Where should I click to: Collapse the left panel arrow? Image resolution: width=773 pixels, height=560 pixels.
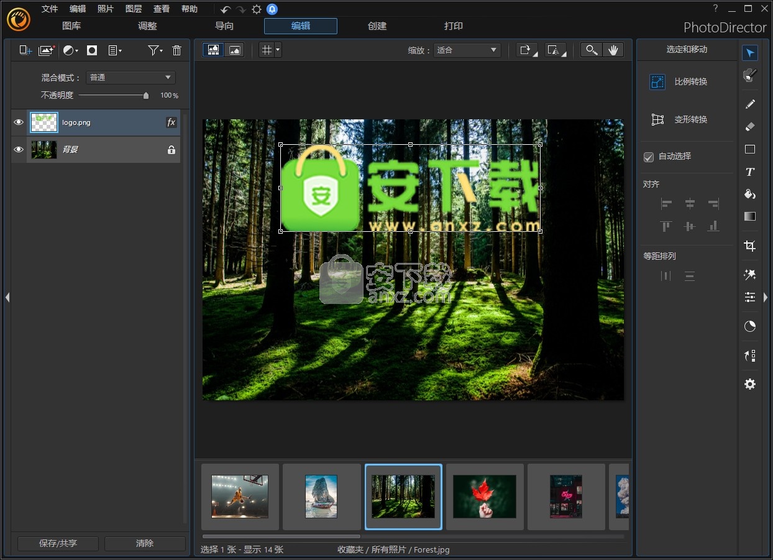pyautogui.click(x=7, y=298)
